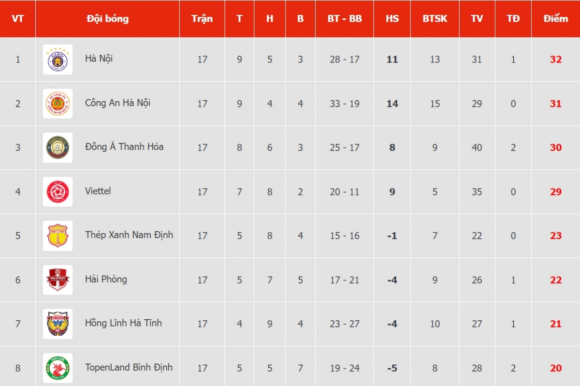Click the VT column header
The width and height of the screenshot is (580, 386).
[18, 19]
